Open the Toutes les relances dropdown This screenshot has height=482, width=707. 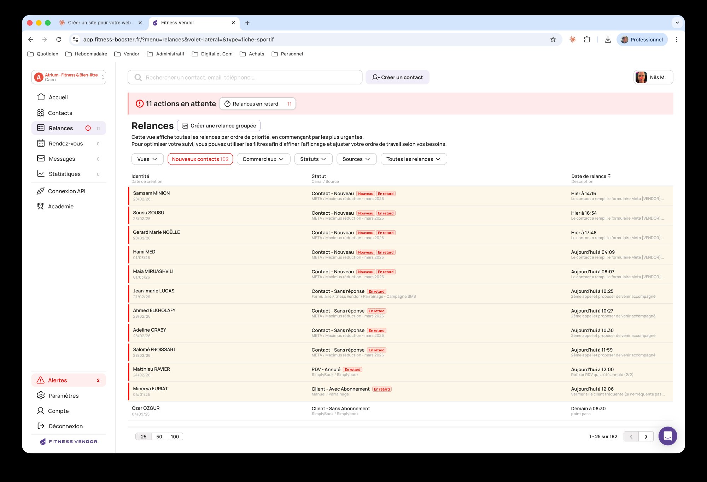tap(413, 159)
